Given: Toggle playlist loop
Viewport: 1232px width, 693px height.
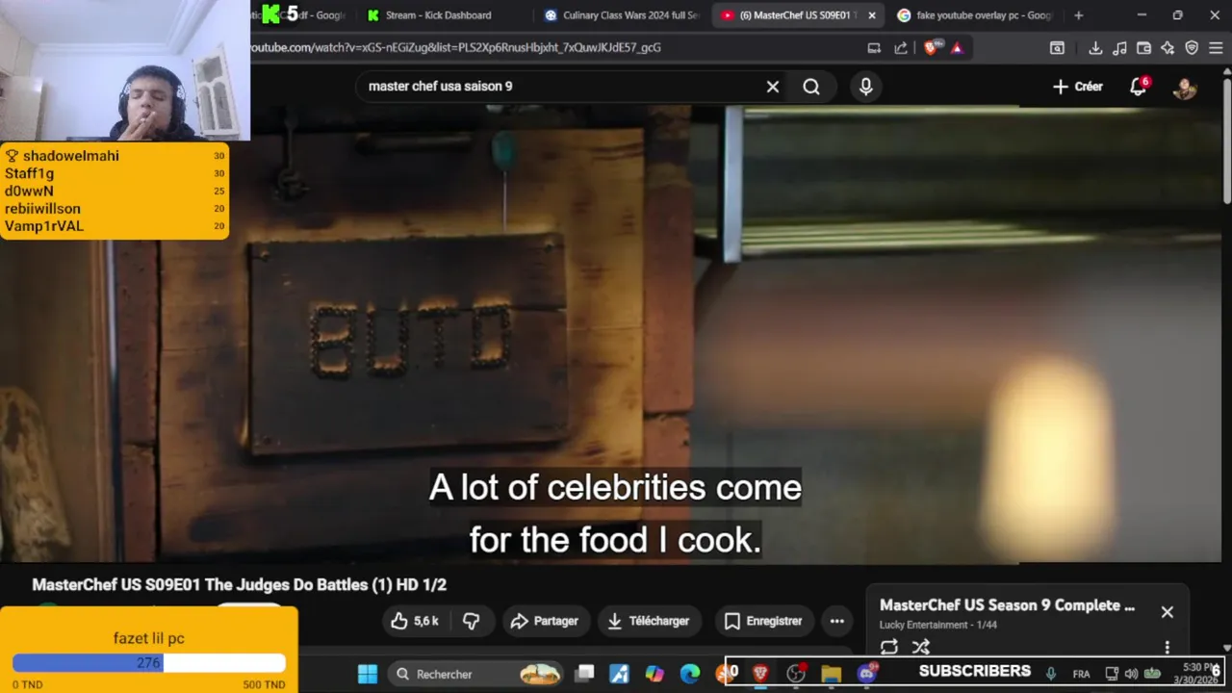Looking at the screenshot, I should tap(888, 647).
